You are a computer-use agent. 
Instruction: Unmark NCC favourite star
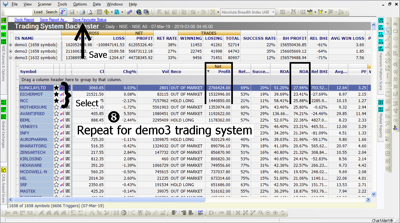(x=56, y=101)
